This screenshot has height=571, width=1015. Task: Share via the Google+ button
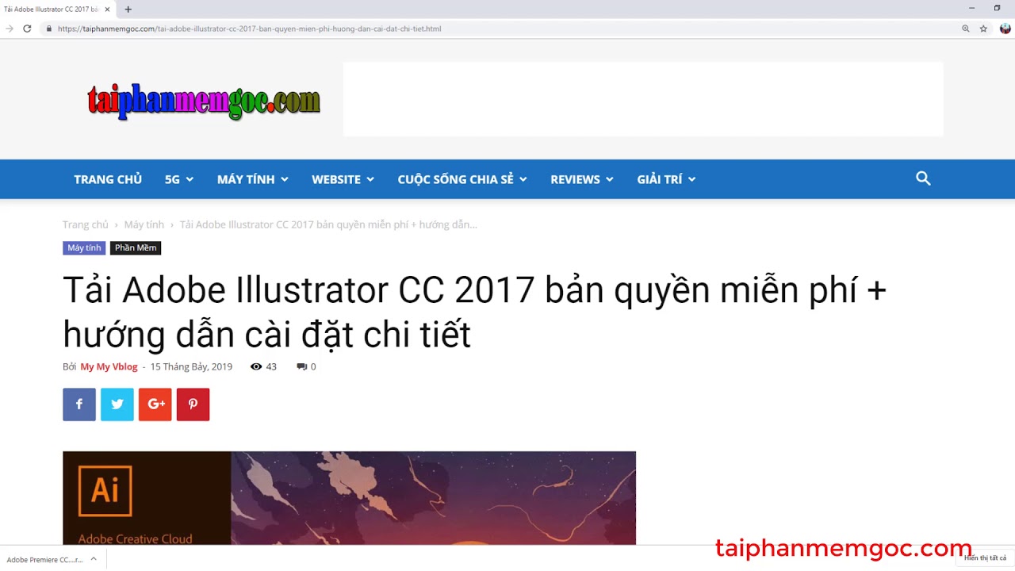(155, 404)
